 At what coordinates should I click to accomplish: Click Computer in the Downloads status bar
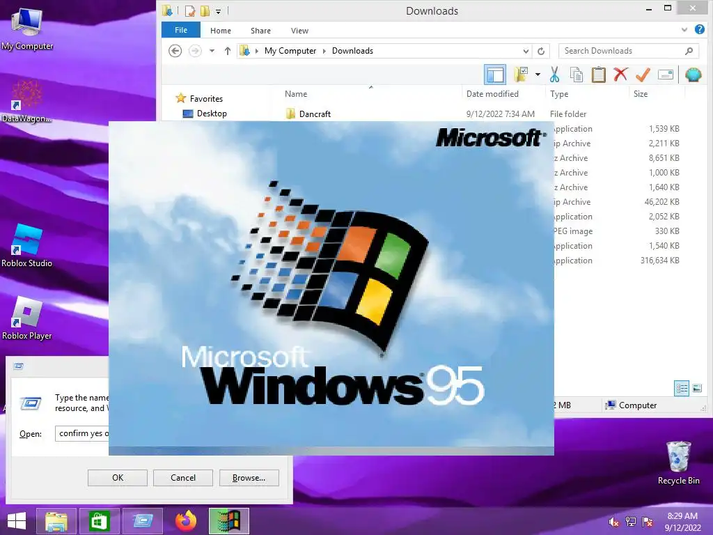(x=632, y=405)
